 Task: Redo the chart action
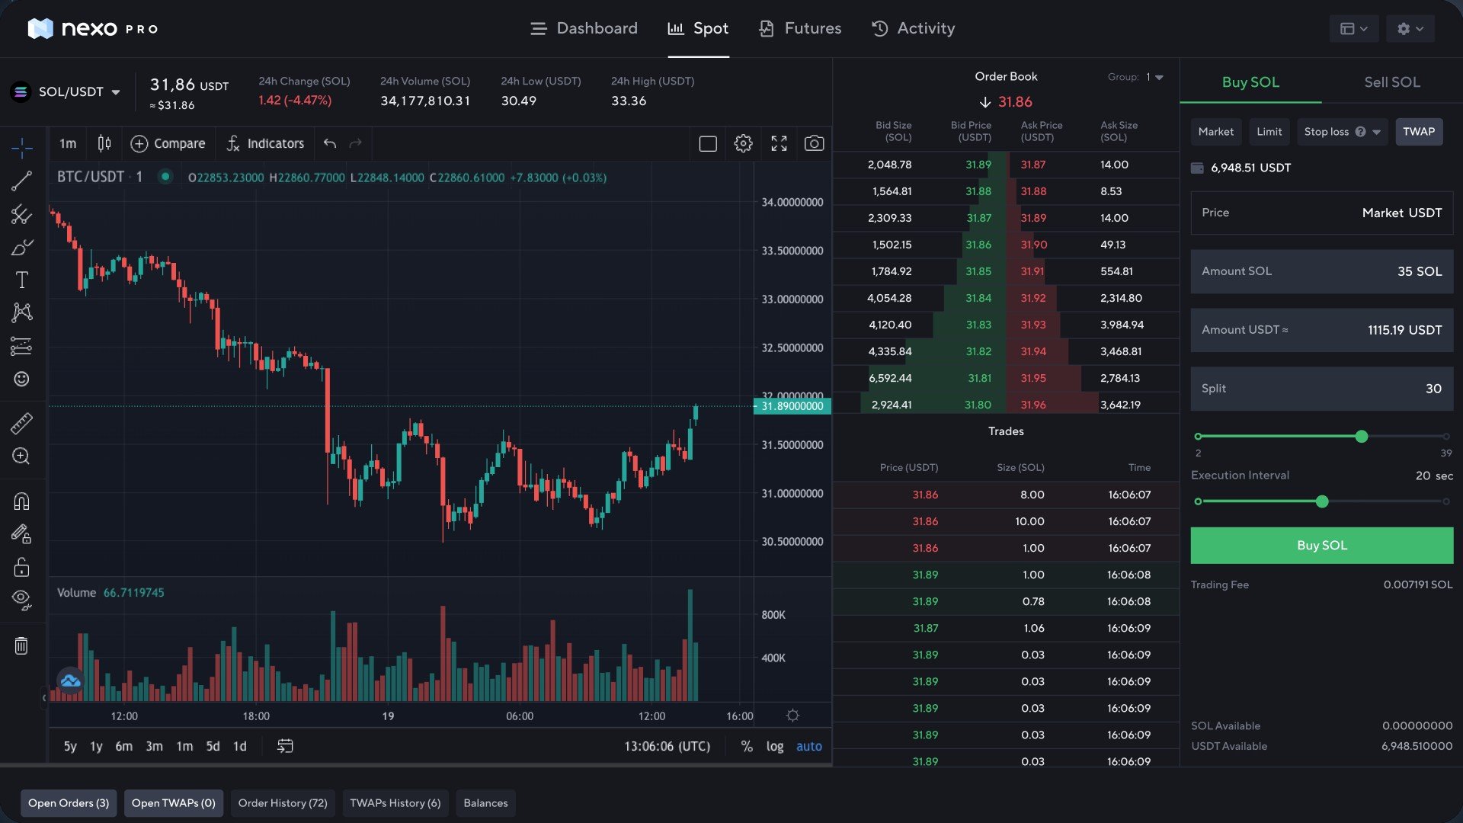(x=355, y=143)
